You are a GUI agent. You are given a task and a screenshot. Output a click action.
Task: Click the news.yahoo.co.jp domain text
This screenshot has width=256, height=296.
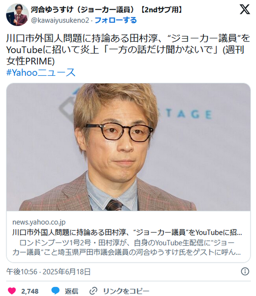pos(39,222)
